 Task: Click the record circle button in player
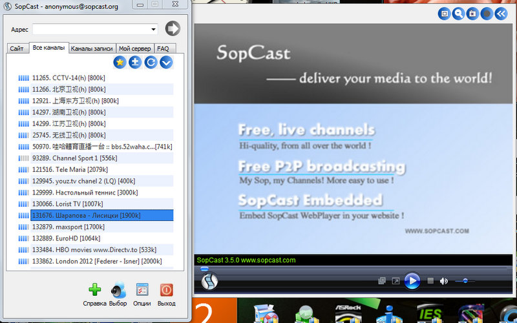point(487,14)
